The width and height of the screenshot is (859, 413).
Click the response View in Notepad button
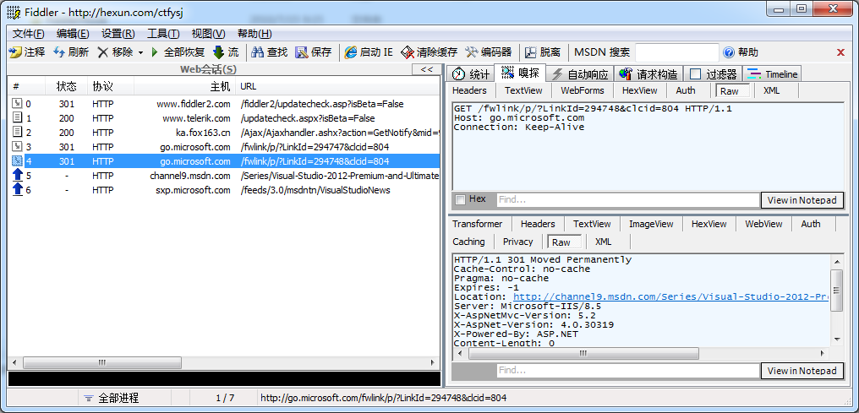click(x=802, y=371)
